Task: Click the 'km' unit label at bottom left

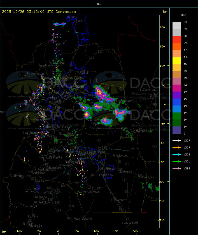Action: pyautogui.click(x=4, y=232)
